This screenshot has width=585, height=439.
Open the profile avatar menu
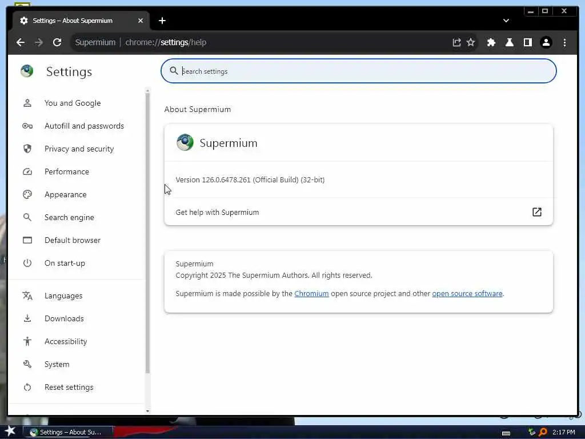click(x=546, y=42)
